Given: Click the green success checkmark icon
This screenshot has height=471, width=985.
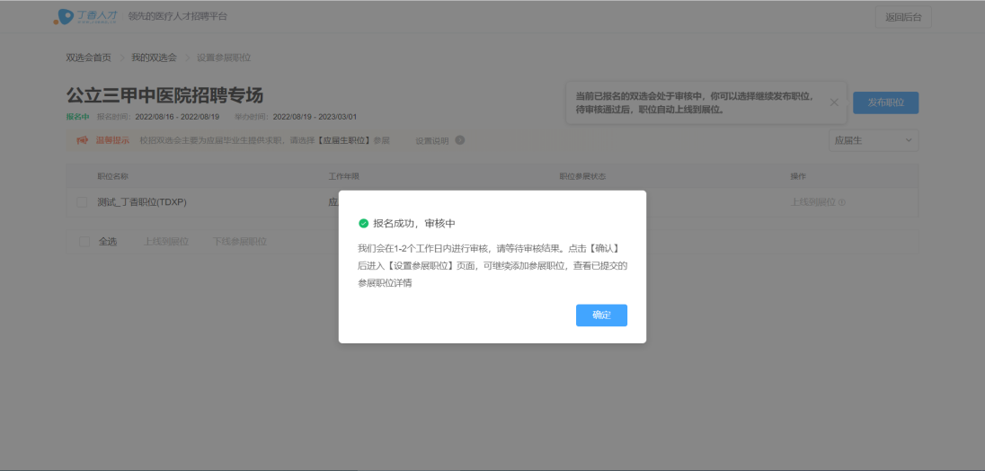Looking at the screenshot, I should 363,224.
